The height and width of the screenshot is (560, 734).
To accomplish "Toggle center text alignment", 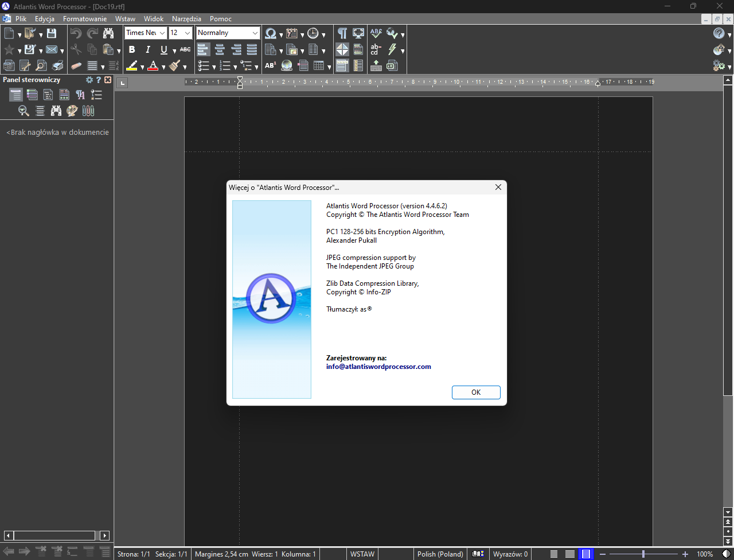I will click(220, 50).
